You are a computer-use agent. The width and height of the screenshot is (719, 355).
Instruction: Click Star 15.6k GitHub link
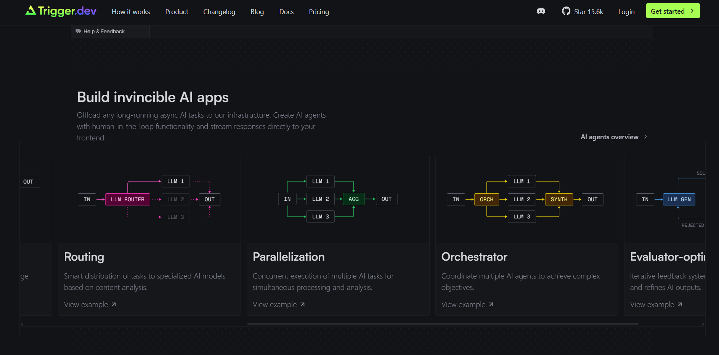(583, 11)
